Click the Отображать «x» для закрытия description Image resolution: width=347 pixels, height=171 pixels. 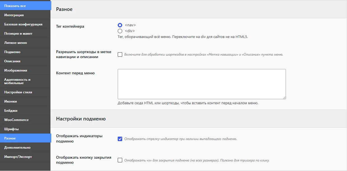point(197,160)
